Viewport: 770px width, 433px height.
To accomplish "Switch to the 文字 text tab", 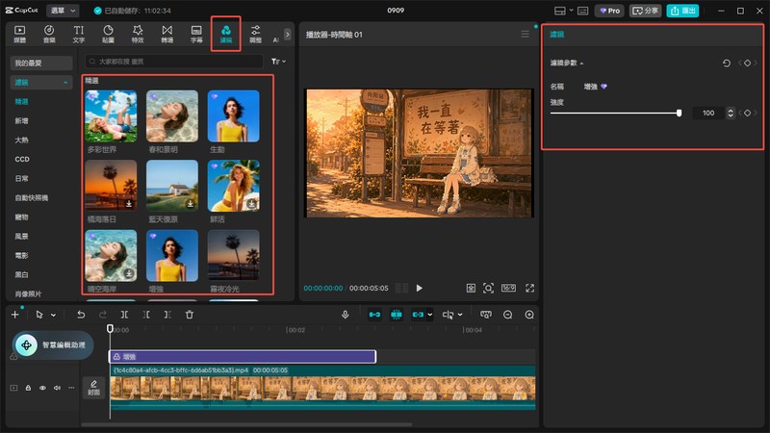I will [79, 35].
